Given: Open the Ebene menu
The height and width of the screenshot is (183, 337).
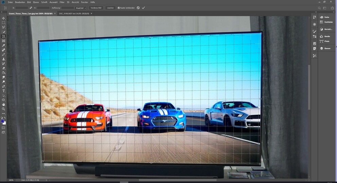Looking at the screenshot, I should [x=36, y=2].
